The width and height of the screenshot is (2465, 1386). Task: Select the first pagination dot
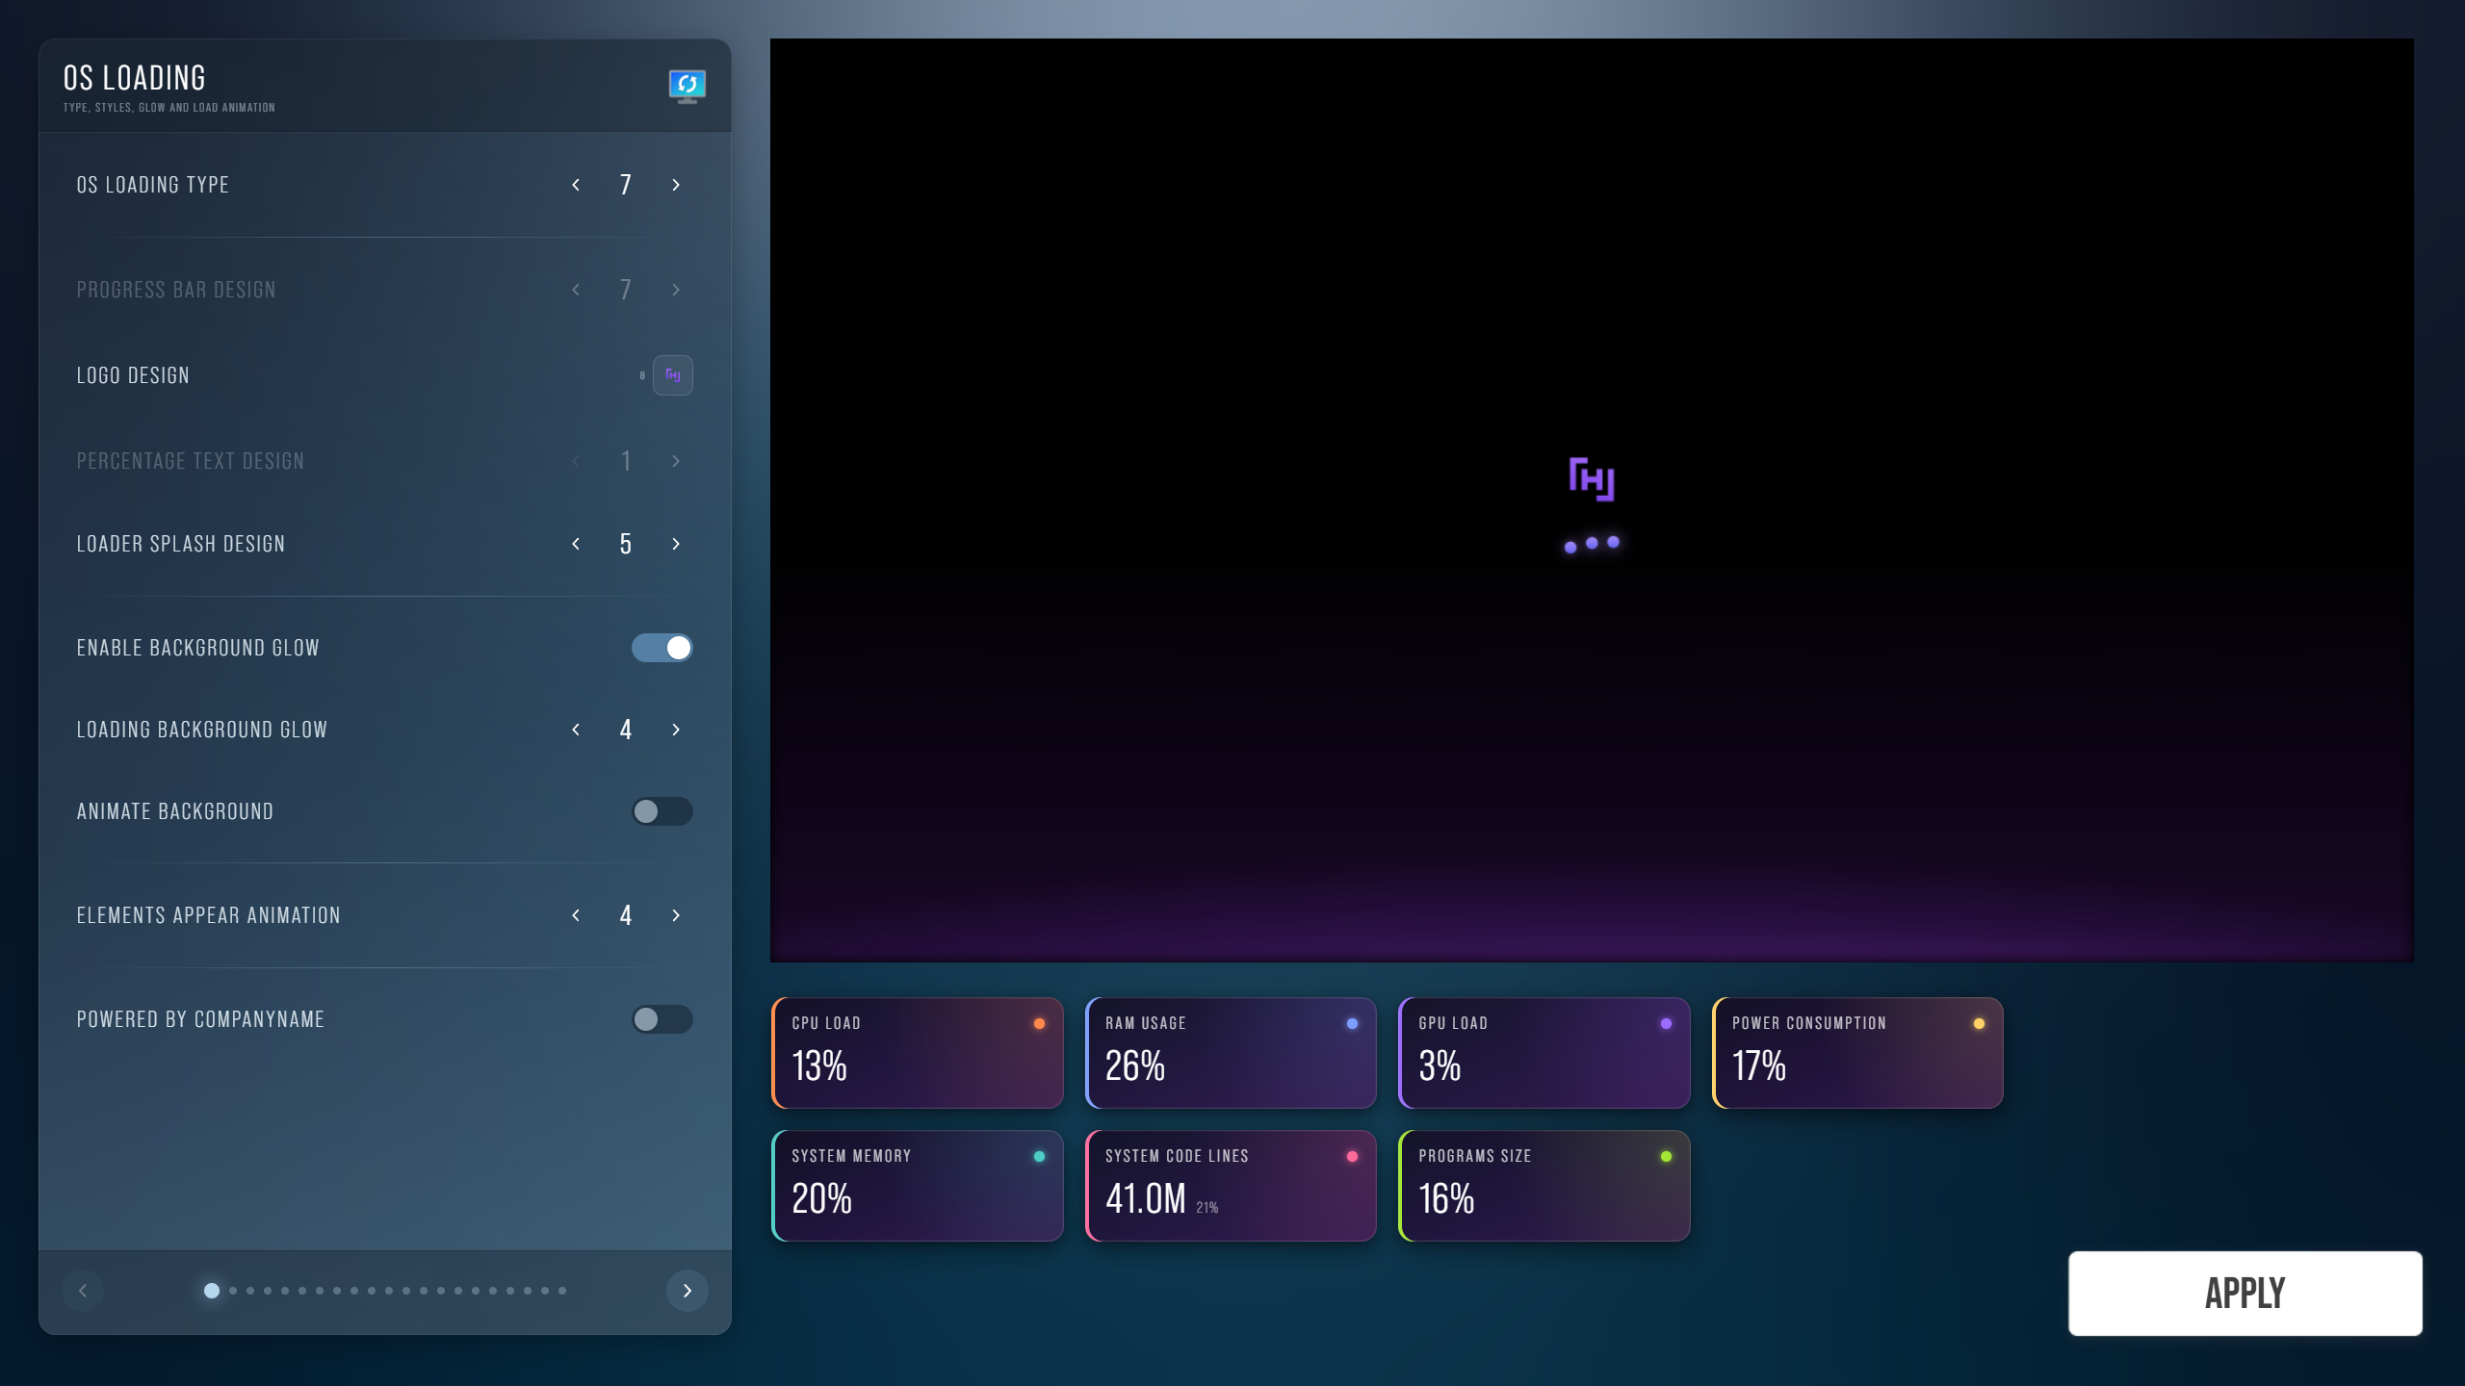(x=212, y=1291)
